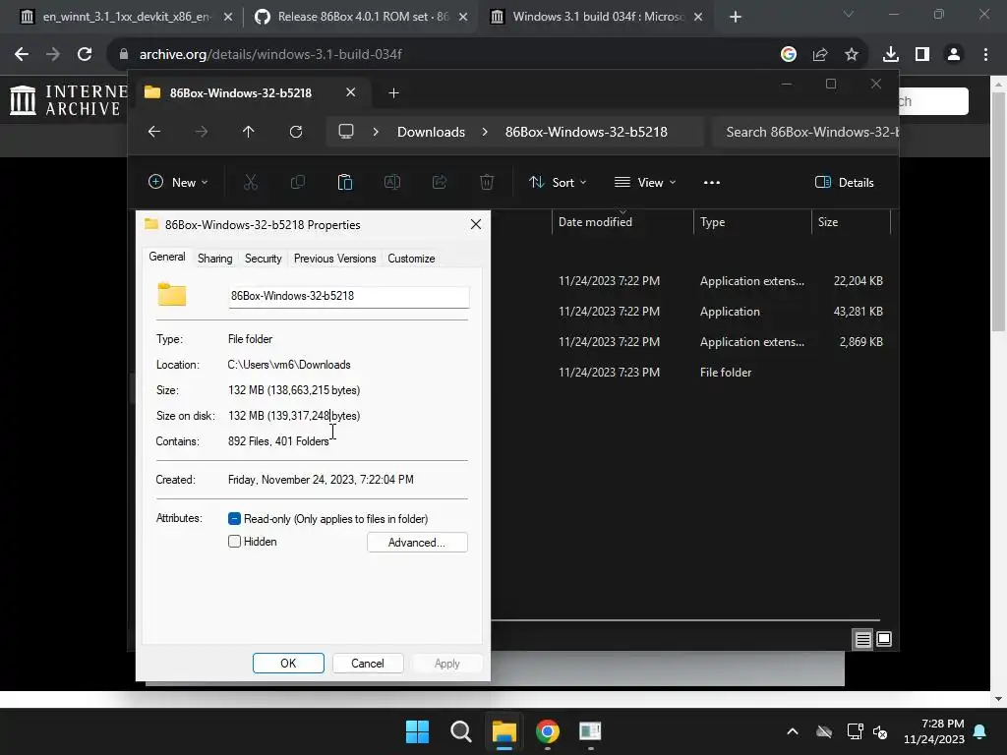
Task: Open Chrome profile icon
Action: [x=954, y=55]
